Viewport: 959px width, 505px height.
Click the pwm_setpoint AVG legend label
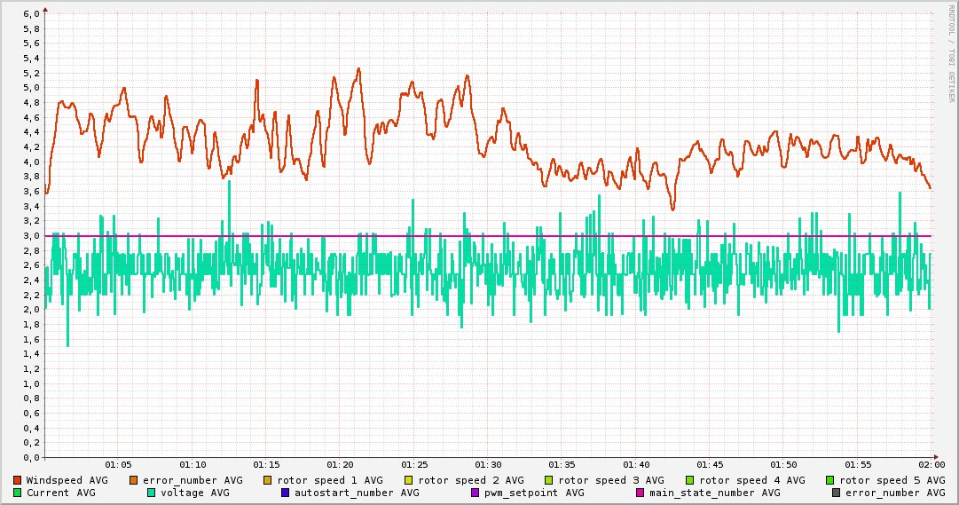tap(534, 493)
